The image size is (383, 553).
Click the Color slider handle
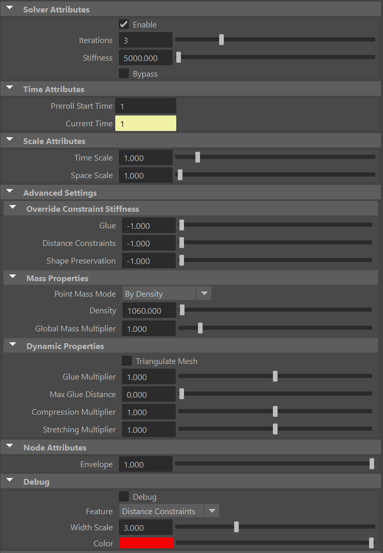click(x=371, y=543)
